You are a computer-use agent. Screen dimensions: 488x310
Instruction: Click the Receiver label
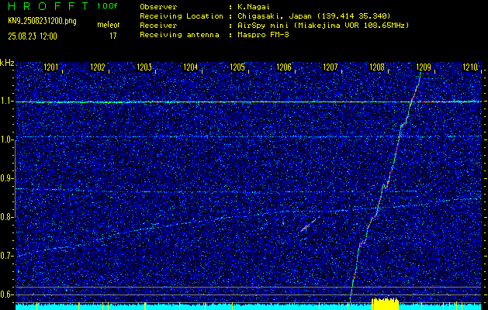(158, 26)
